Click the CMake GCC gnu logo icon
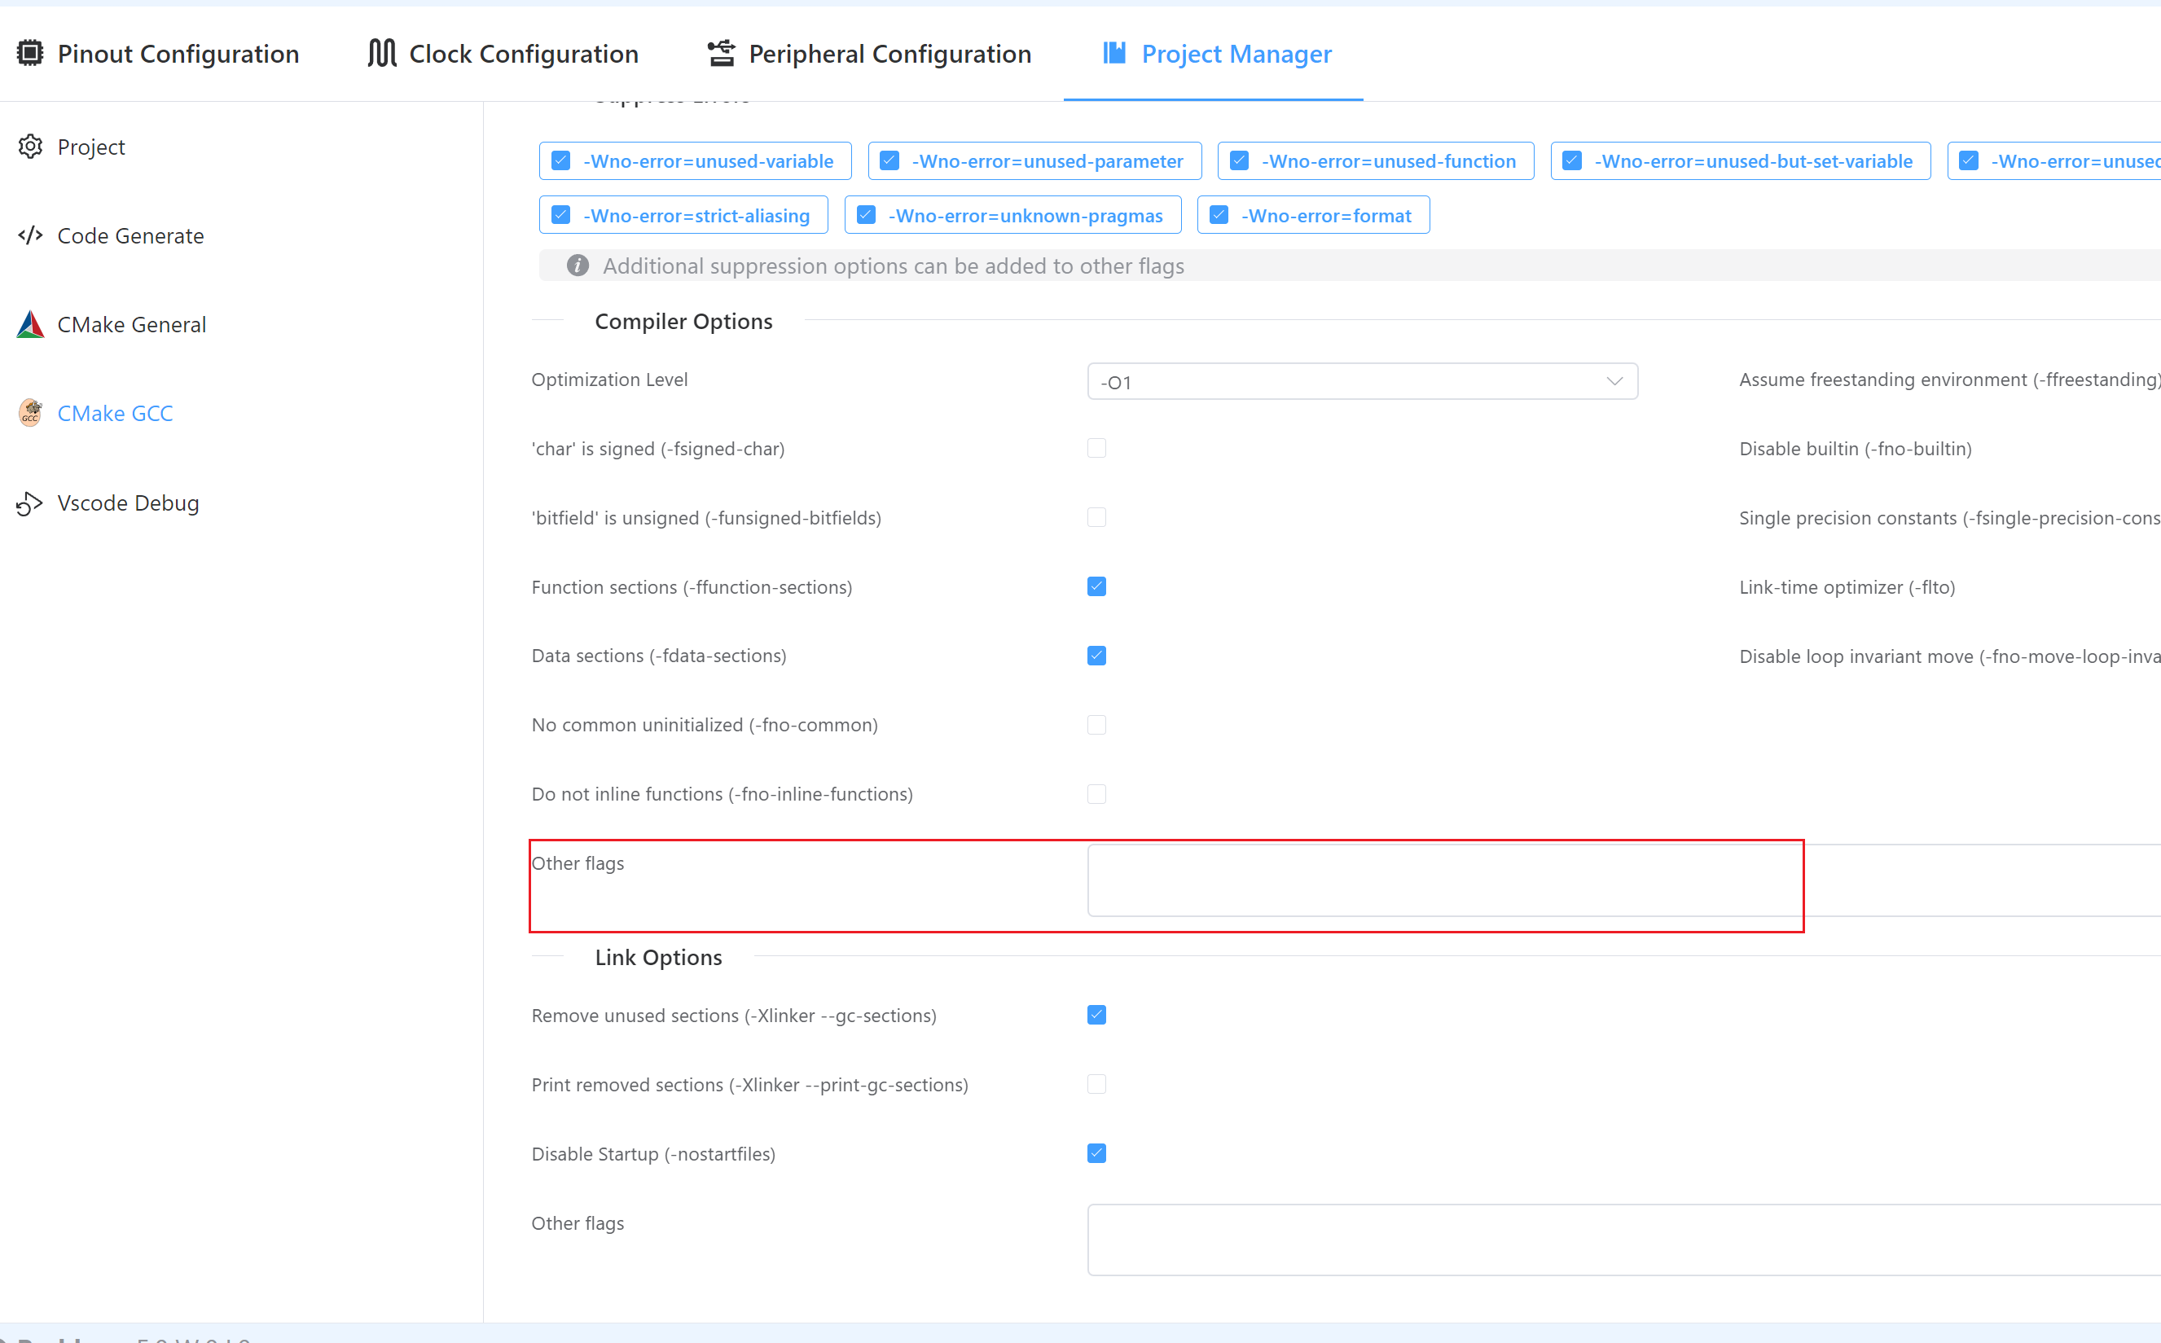The height and width of the screenshot is (1343, 2161). (x=30, y=413)
